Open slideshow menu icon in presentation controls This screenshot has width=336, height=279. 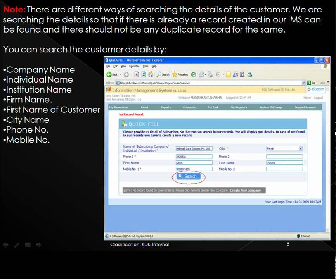pos(28,245)
